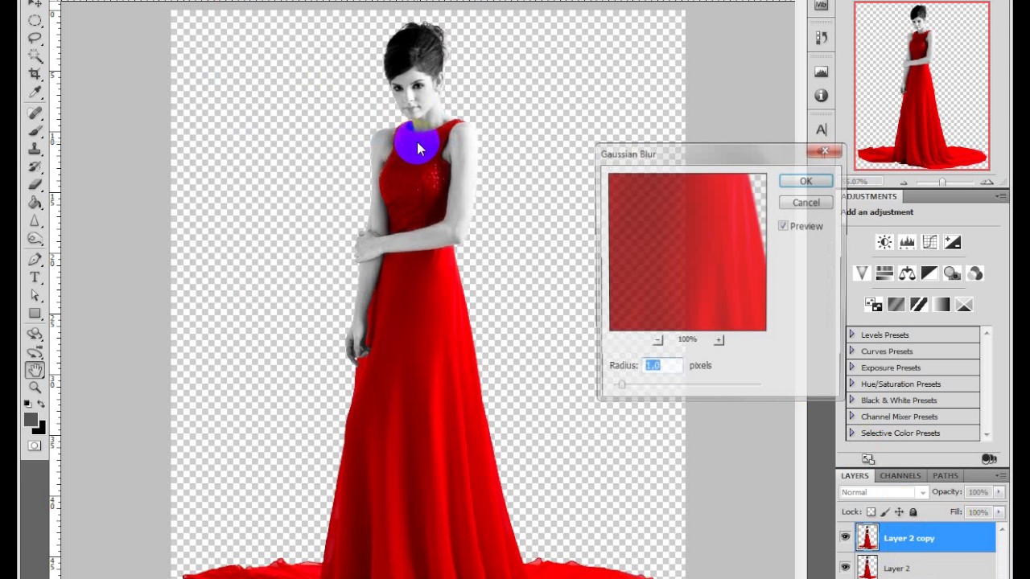Open the Fill slider arrow

click(999, 511)
